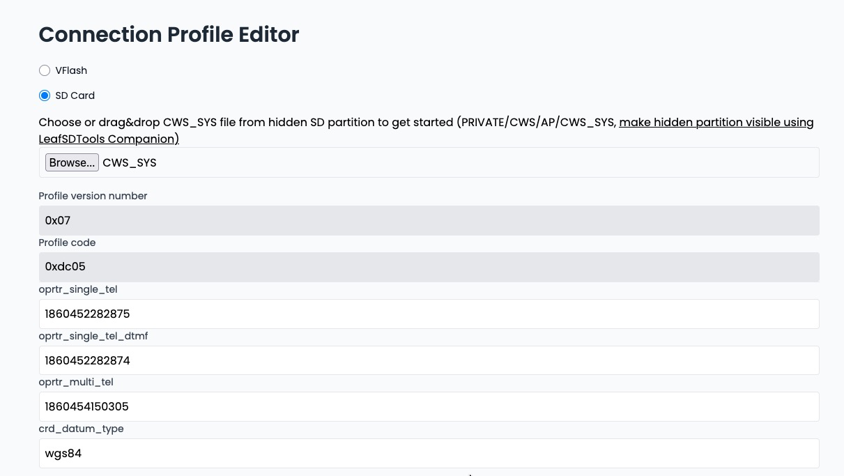Screen dimensions: 844x476
Task: Click the Profile version number field 0x07
Action: (429, 220)
